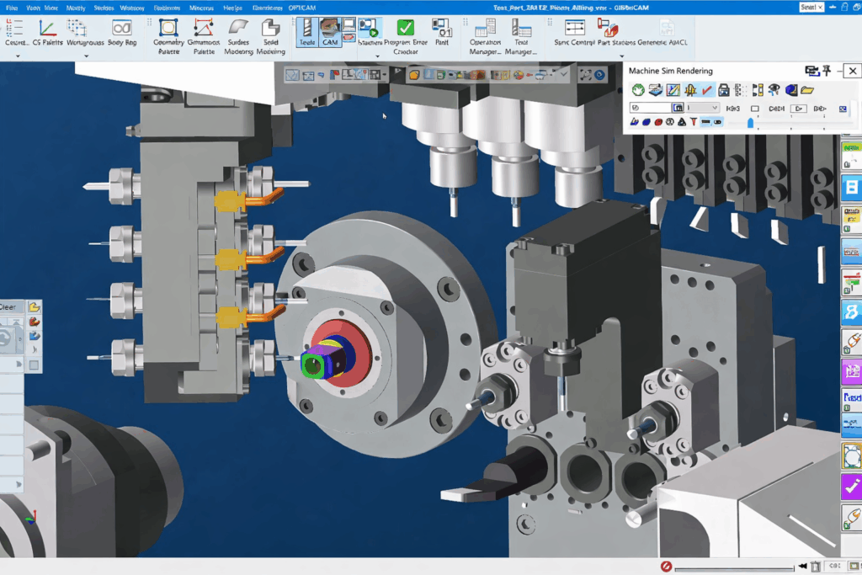The height and width of the screenshot is (575, 862).
Task: Switch to the CAM tab in the toolbar
Action: (x=331, y=34)
